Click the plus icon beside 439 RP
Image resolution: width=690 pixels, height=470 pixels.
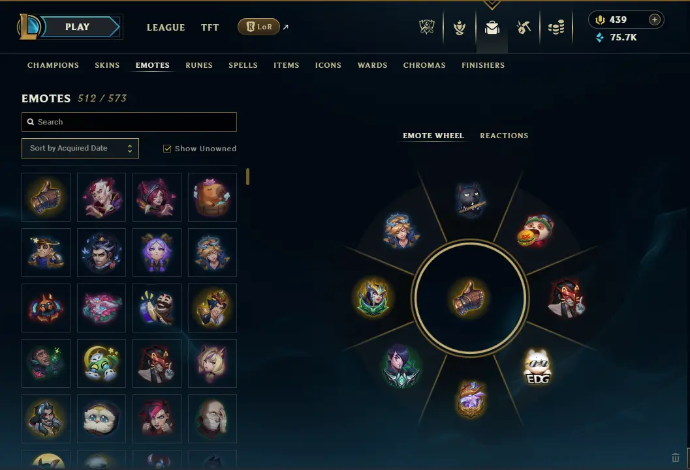pyautogui.click(x=654, y=20)
